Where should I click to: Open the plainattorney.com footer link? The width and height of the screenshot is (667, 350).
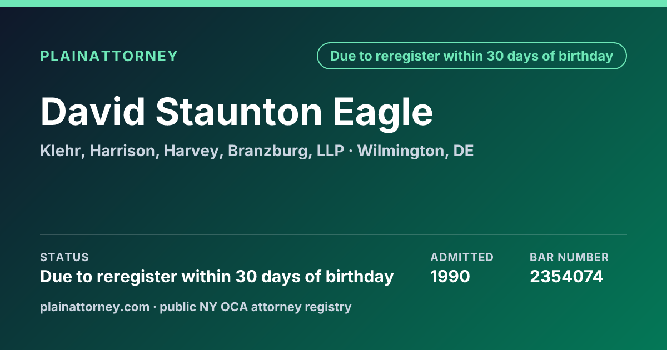pyautogui.click(x=95, y=307)
